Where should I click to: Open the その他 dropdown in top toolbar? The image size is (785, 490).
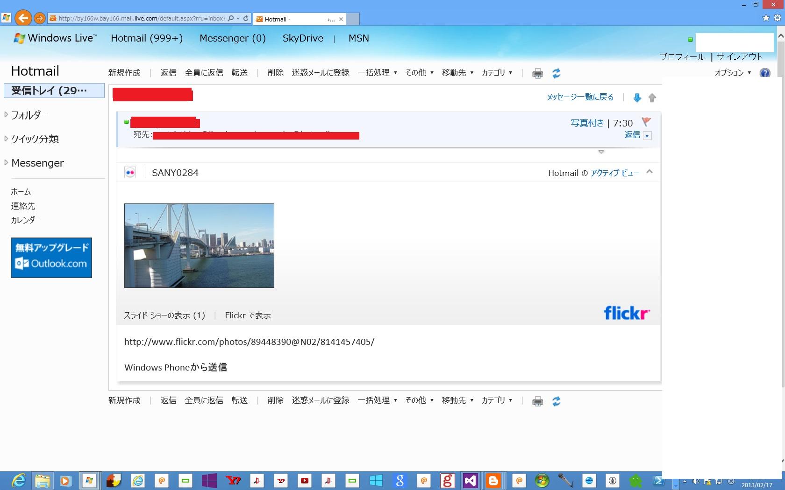coord(420,73)
